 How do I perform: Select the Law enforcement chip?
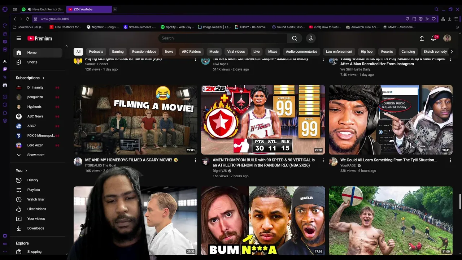tap(339, 52)
